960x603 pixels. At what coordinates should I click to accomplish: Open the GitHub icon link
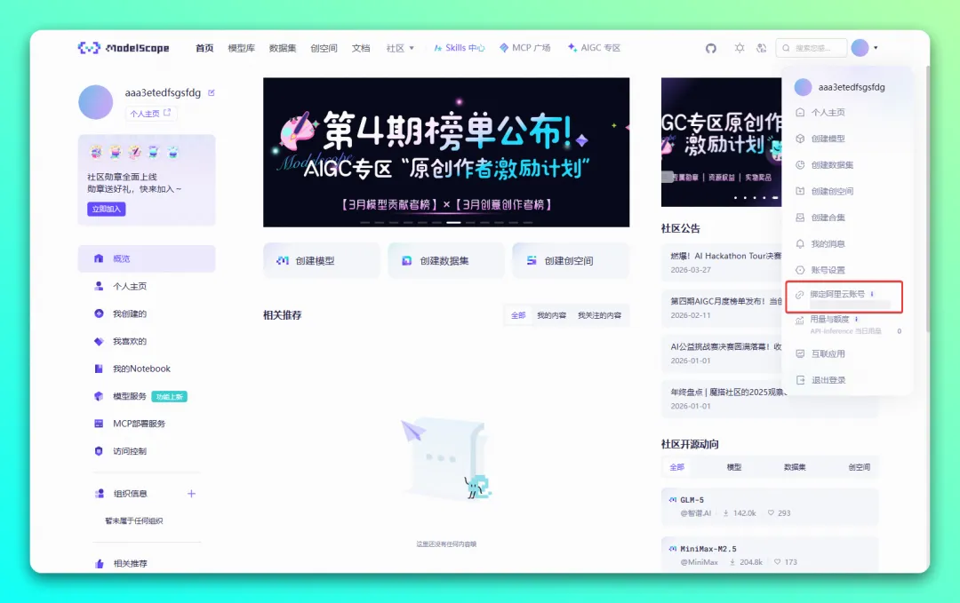pyautogui.click(x=711, y=48)
